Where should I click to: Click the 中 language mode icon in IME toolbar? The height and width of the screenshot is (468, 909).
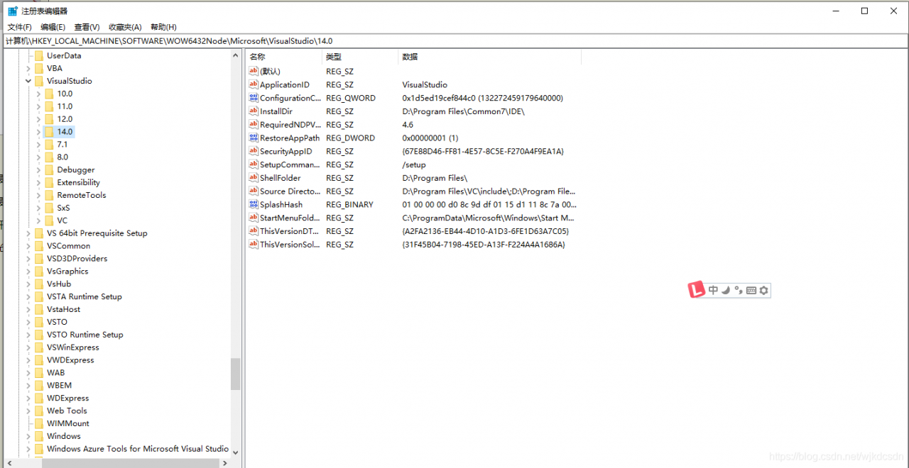(714, 290)
